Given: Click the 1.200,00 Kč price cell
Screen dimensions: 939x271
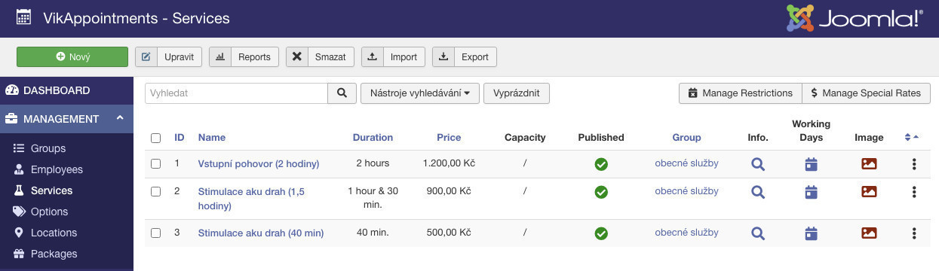Looking at the screenshot, I should (x=449, y=163).
